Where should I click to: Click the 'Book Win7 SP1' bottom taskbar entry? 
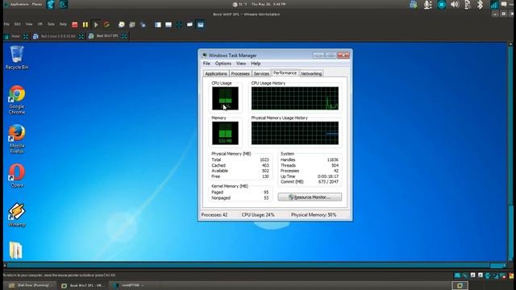point(82,285)
